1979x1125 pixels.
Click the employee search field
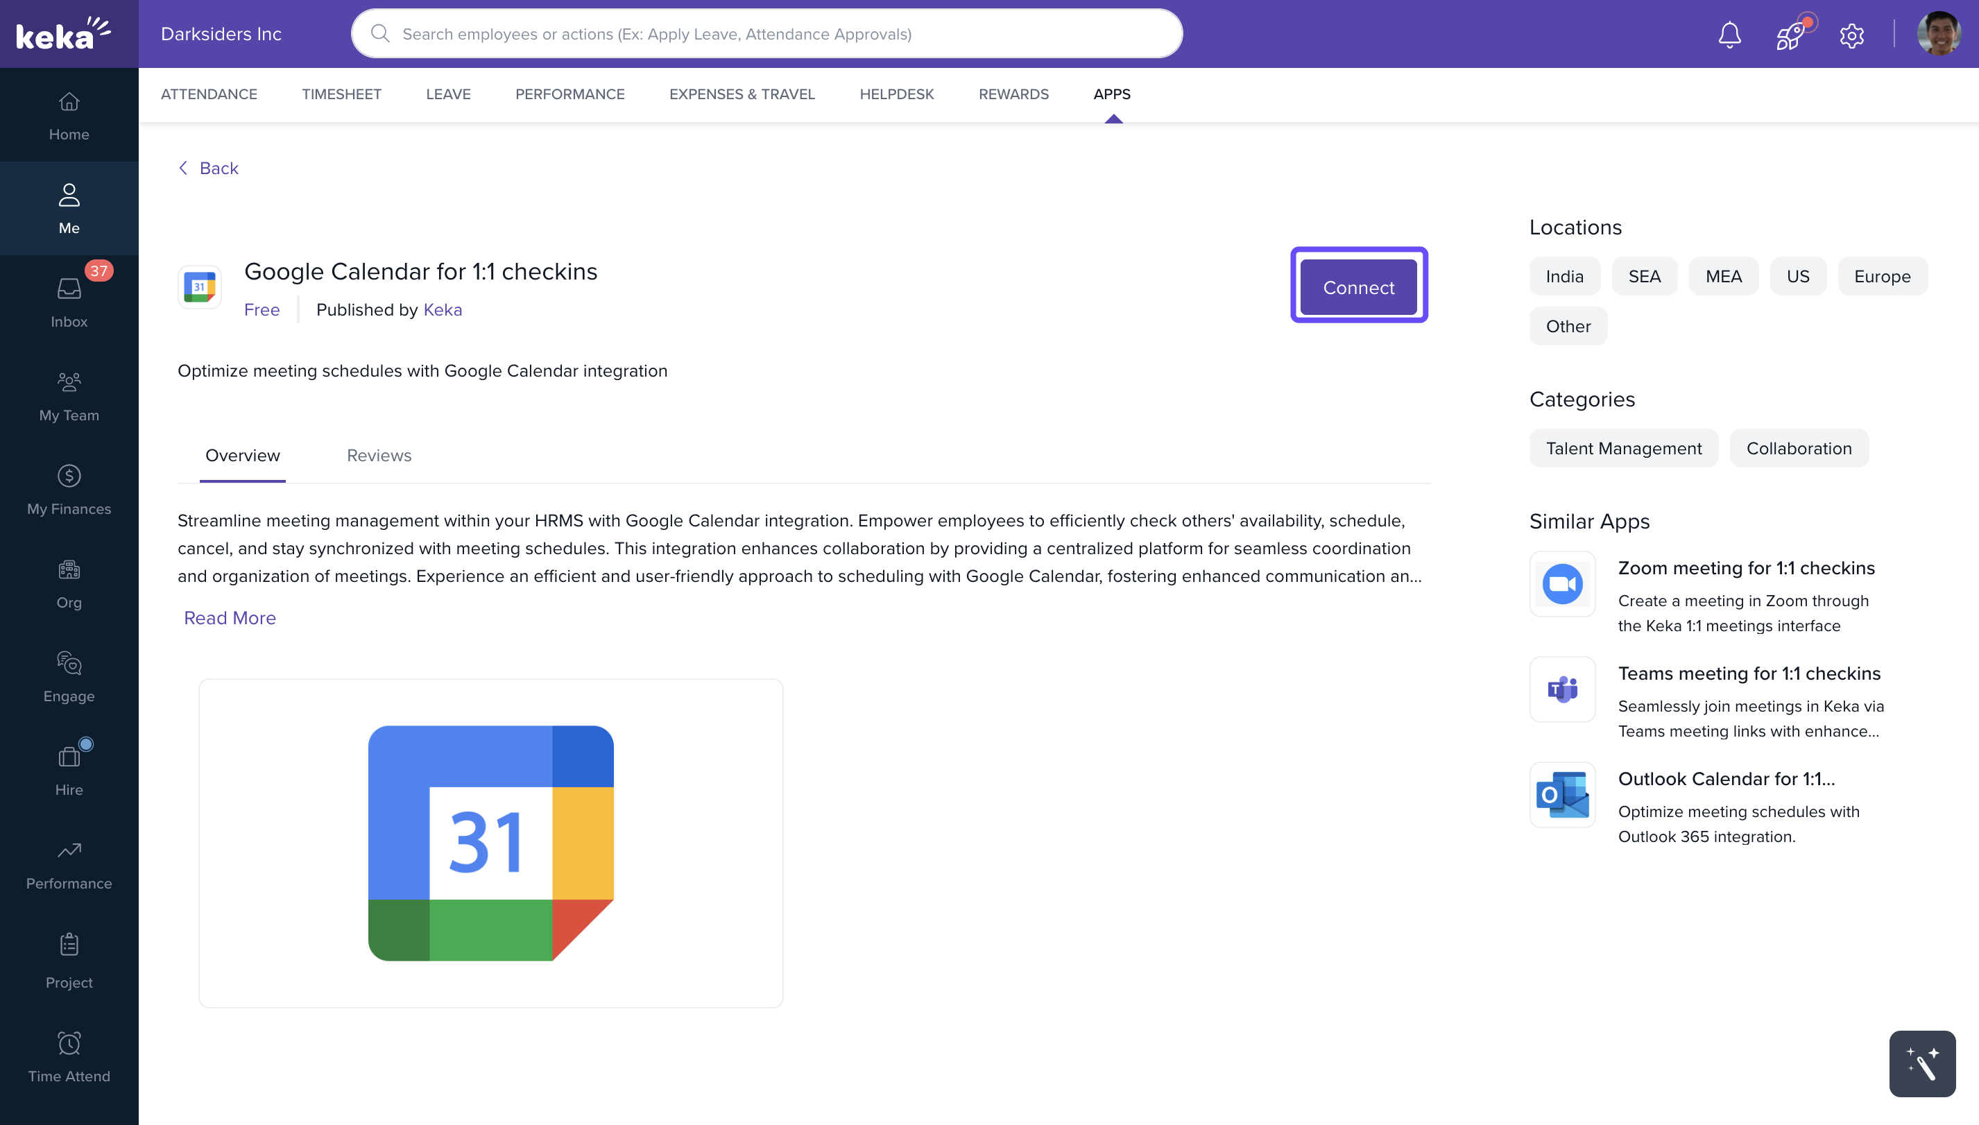[766, 34]
